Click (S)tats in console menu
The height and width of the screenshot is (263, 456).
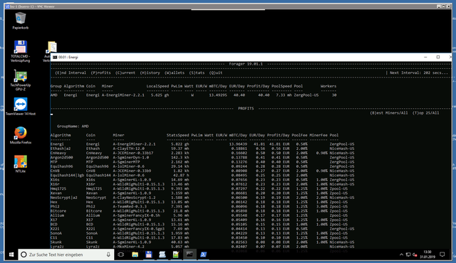click(x=197, y=73)
